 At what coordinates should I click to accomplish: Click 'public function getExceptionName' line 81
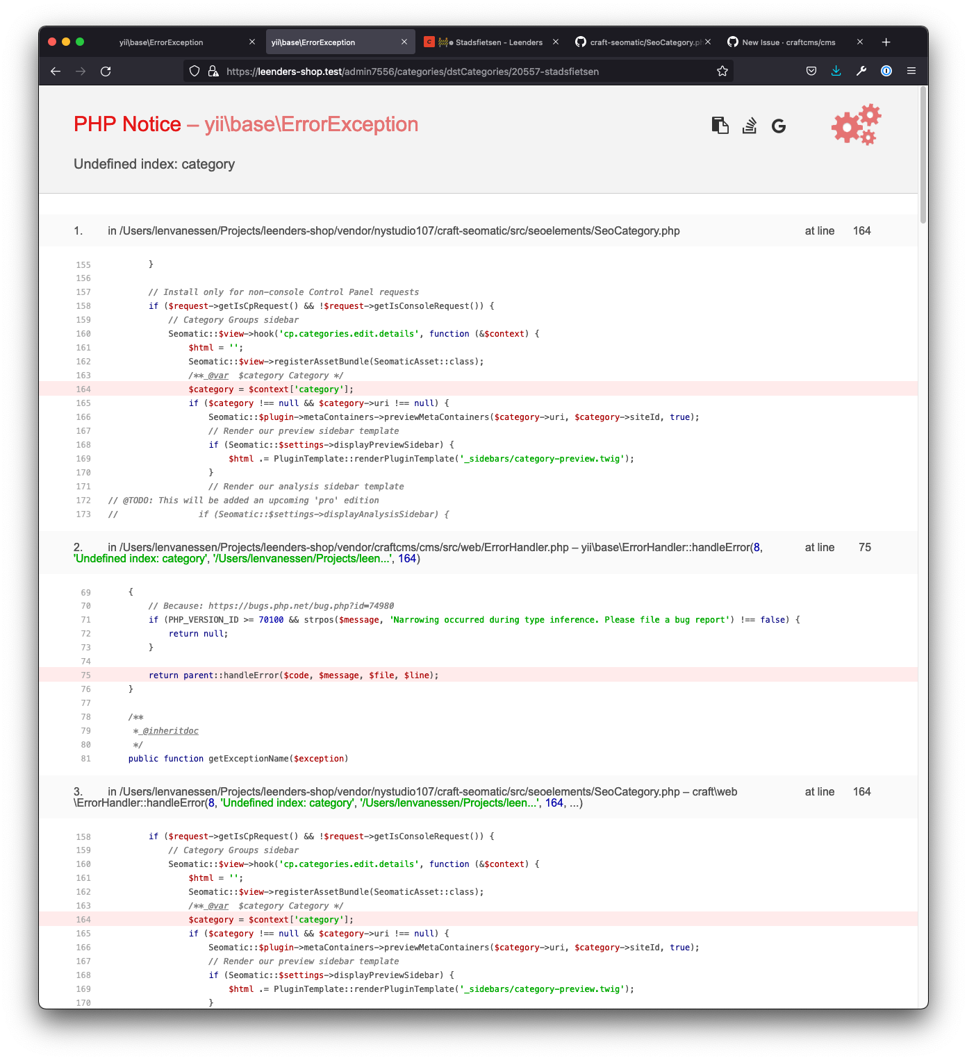(238, 759)
